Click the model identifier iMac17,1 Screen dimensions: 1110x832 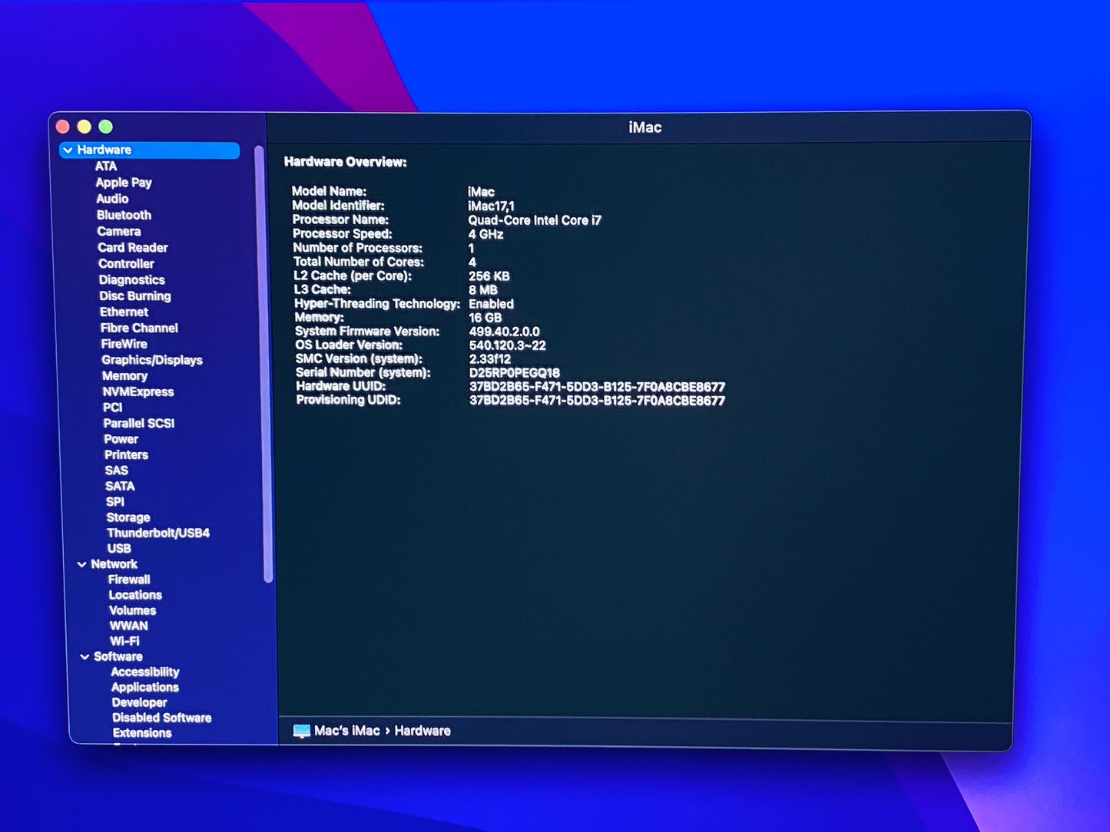point(492,206)
